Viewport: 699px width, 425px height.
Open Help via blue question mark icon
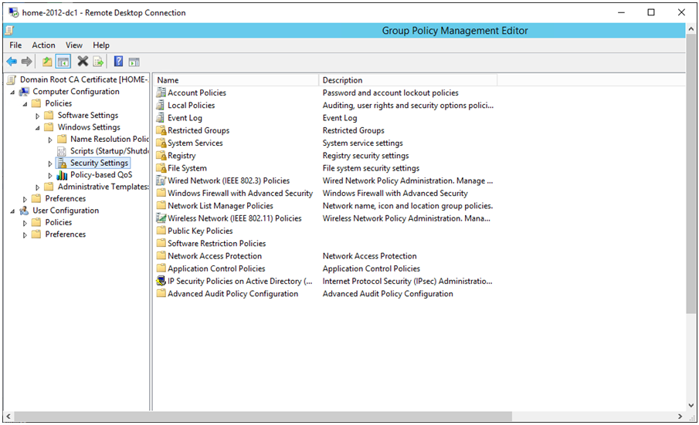click(119, 62)
